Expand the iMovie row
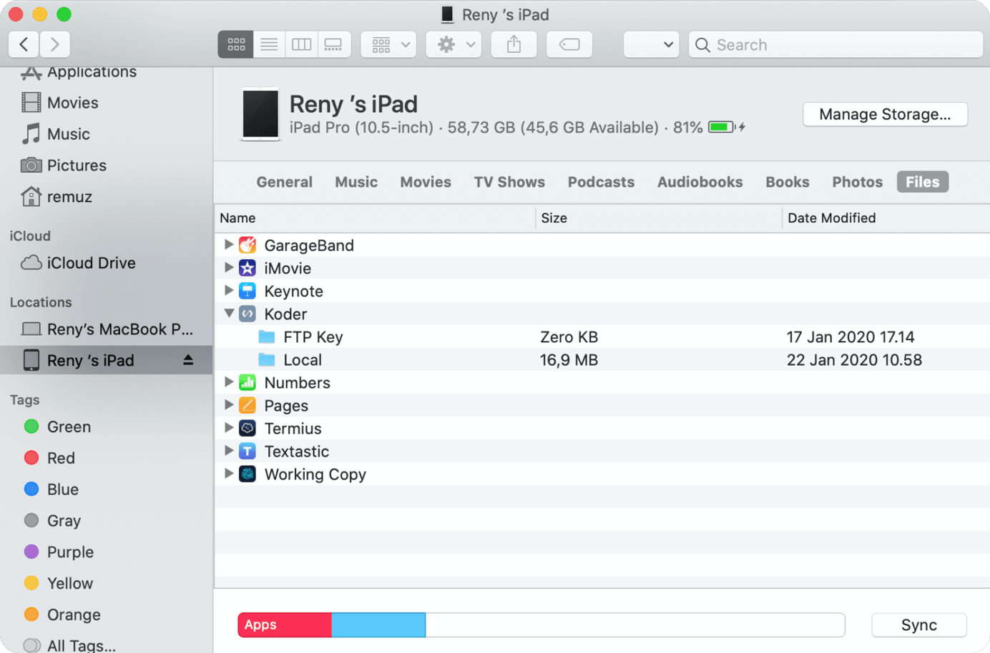 click(229, 267)
